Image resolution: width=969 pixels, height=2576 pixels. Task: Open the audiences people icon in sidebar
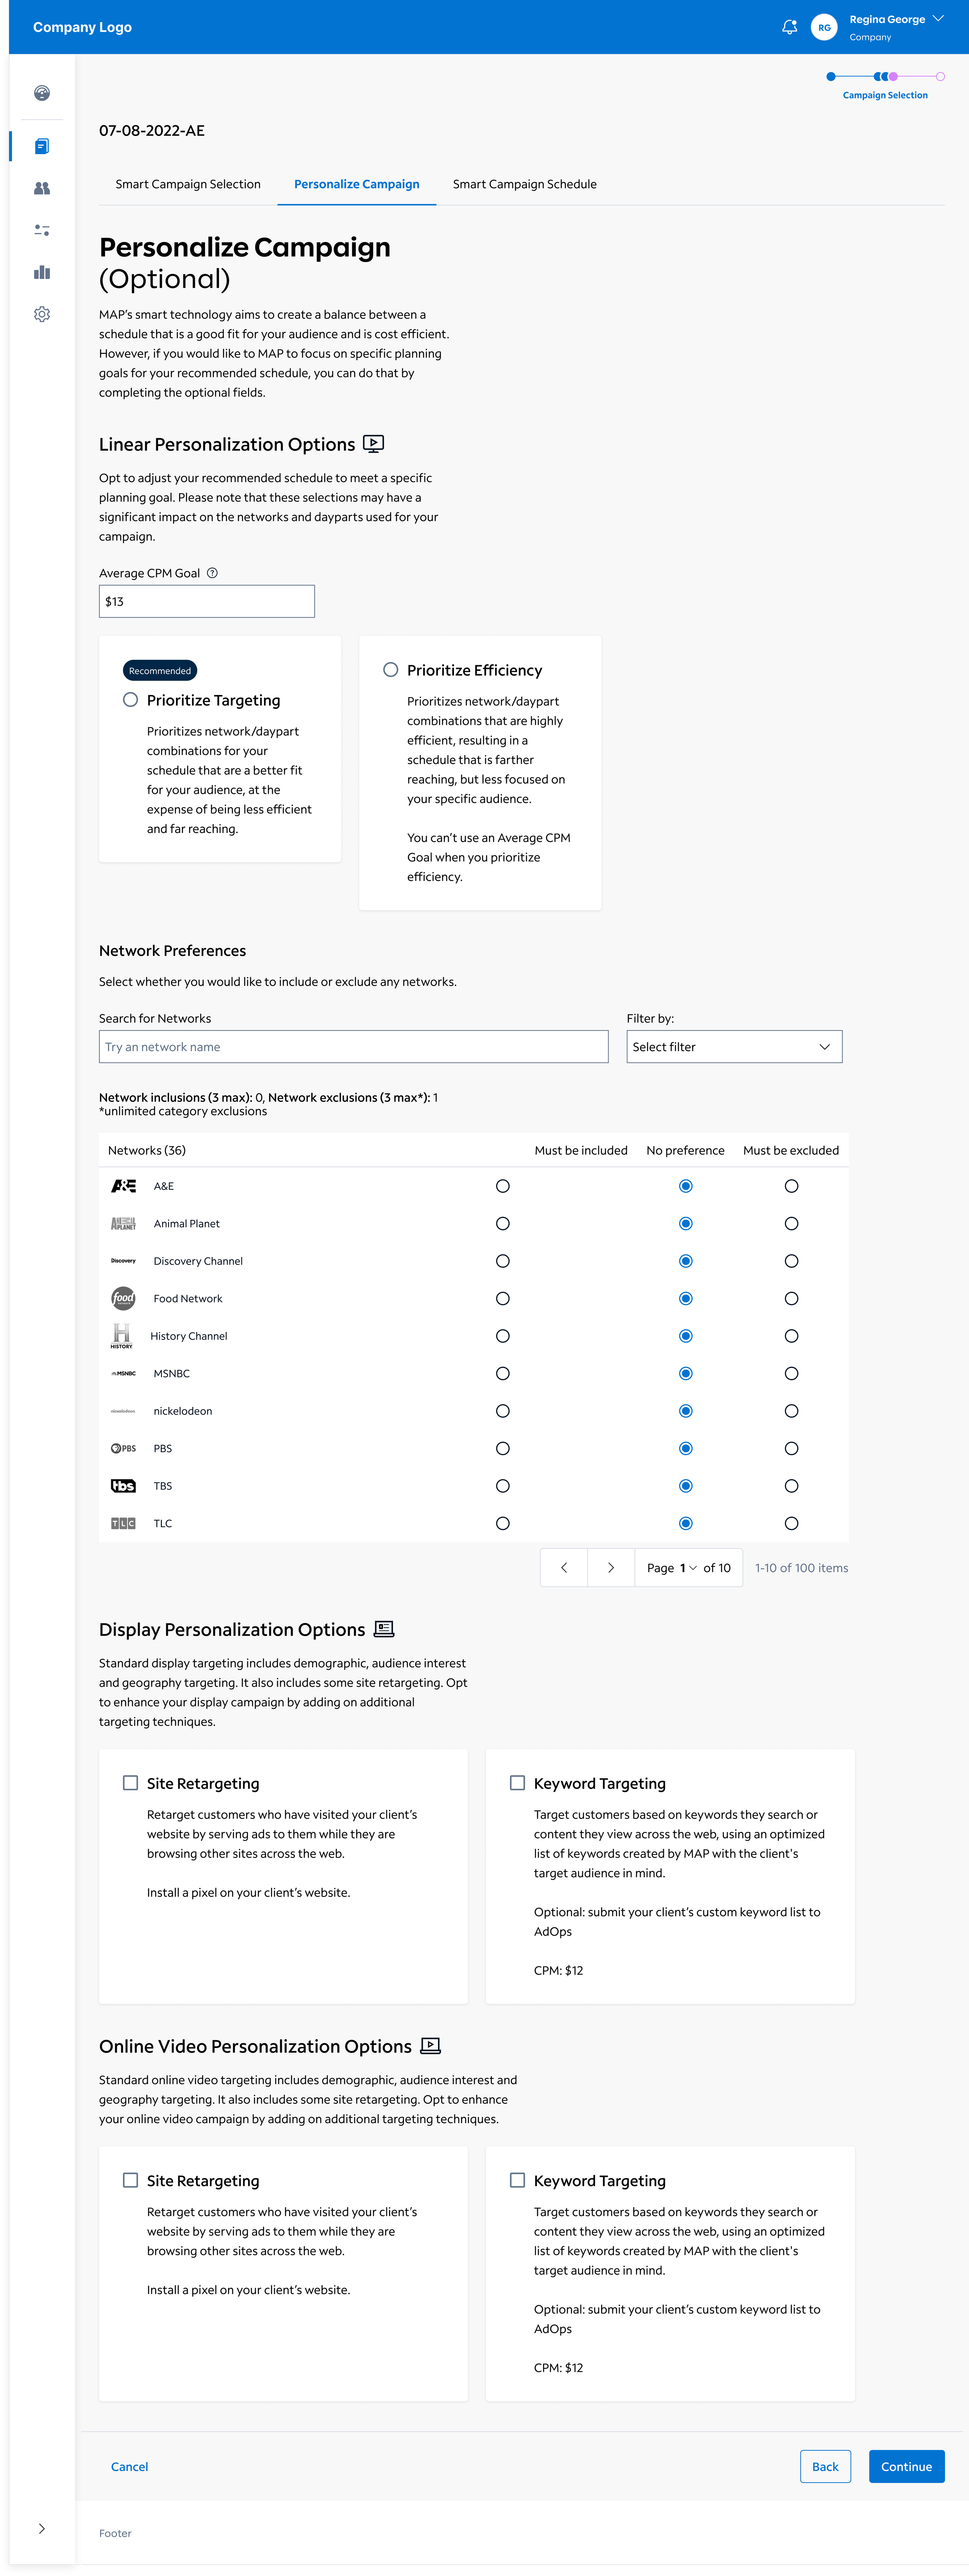tap(42, 188)
